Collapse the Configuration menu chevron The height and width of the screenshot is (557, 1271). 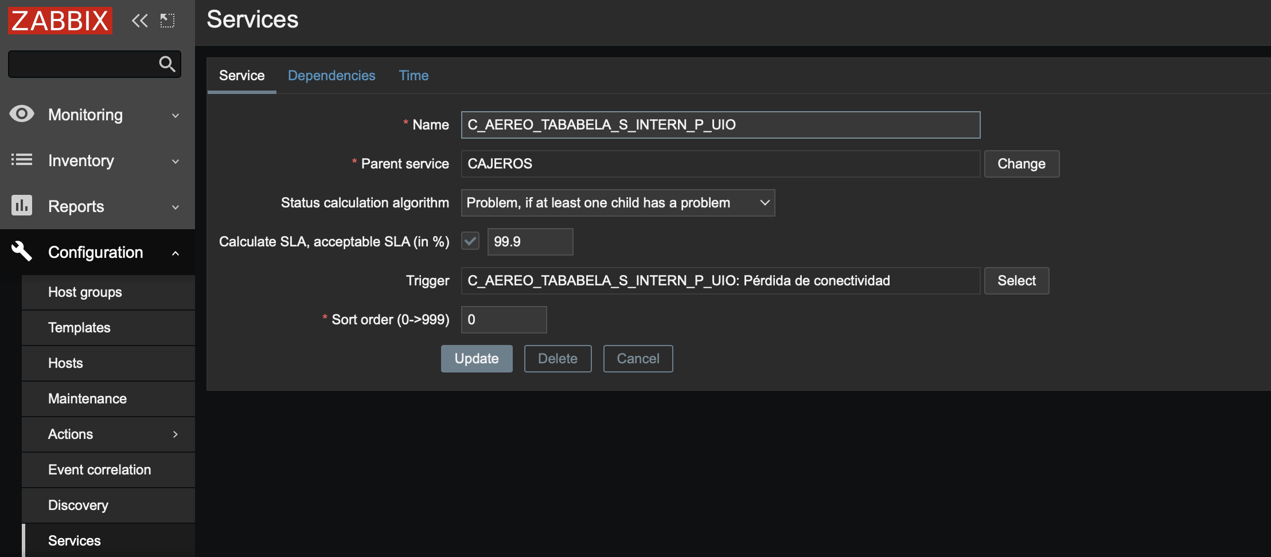coord(176,253)
